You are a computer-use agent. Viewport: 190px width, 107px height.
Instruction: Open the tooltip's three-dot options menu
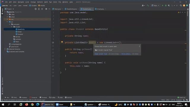[139, 46]
